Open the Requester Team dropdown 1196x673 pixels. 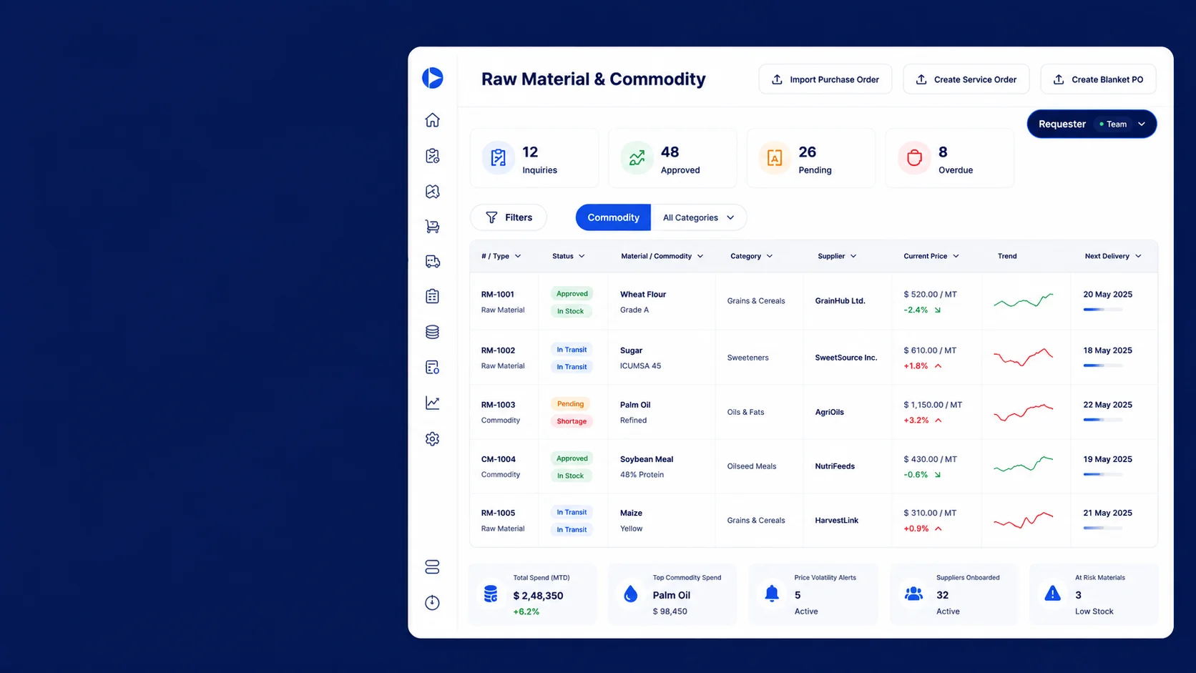point(1092,124)
